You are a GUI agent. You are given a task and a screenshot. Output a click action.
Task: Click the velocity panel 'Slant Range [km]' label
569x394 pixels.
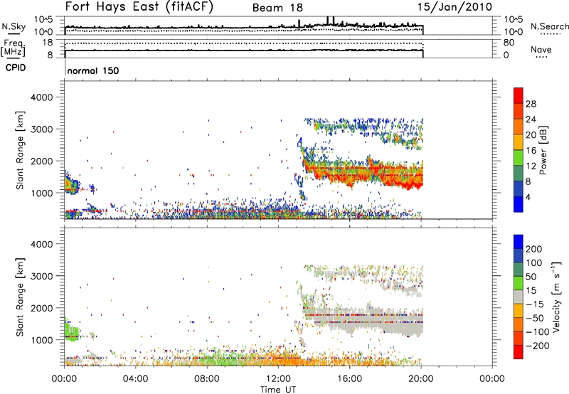coord(20,297)
